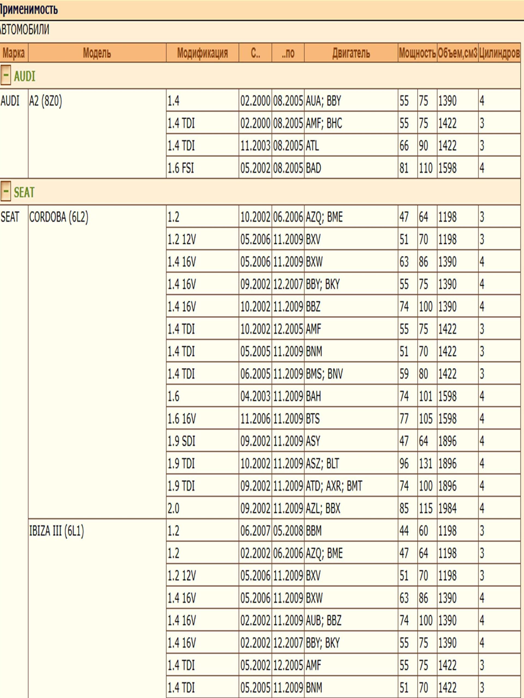Click the Двигатель column header
This screenshot has height=698, width=524.
tap(351, 53)
